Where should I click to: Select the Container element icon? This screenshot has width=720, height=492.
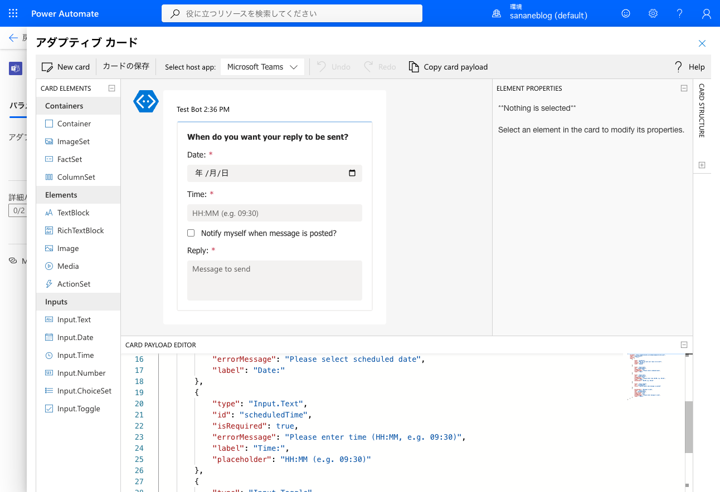pos(49,124)
